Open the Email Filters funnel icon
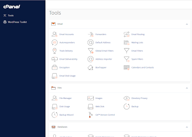Image resolution: width=192 pixels, height=137 pixels. (x=126, y=51)
